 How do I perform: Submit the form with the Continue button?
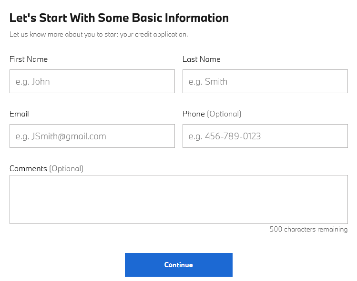pyautogui.click(x=179, y=265)
